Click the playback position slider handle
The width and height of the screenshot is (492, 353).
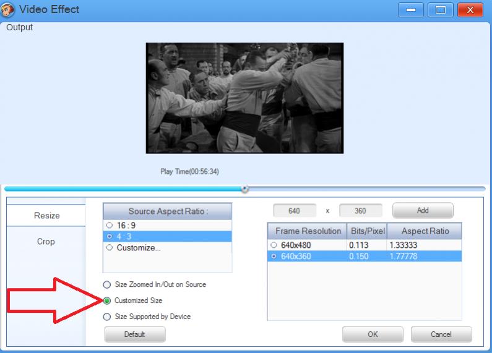click(245, 189)
